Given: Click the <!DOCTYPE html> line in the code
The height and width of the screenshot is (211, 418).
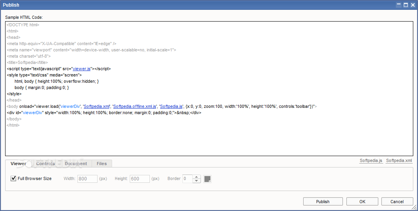Looking at the screenshot, I should [23, 25].
